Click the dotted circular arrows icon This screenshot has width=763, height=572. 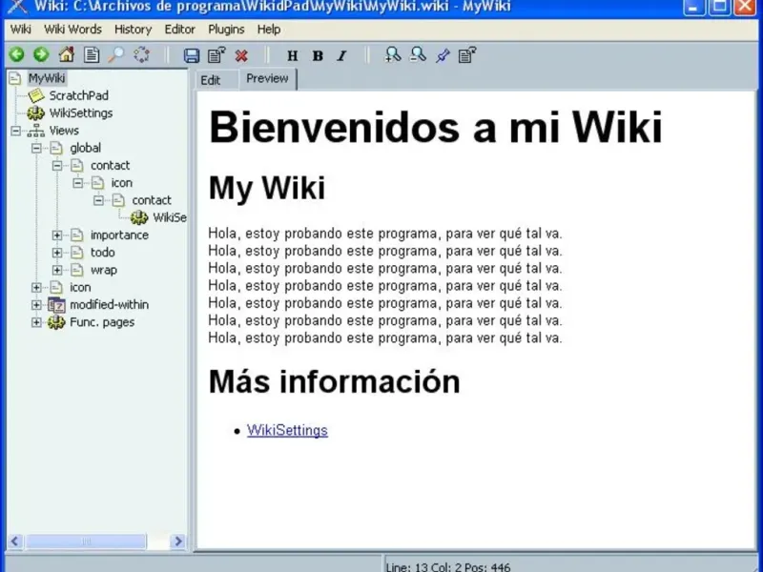[x=141, y=54]
